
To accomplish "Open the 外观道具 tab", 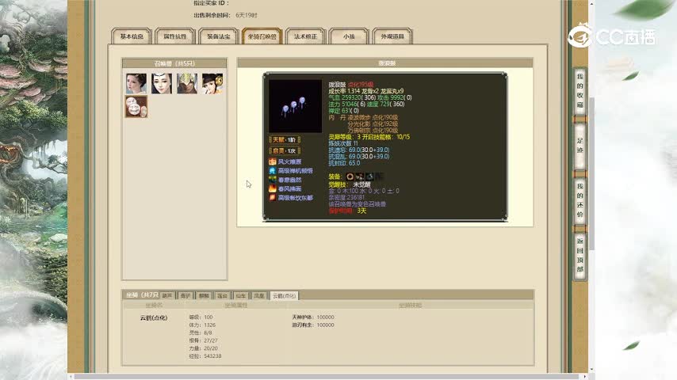I will pos(392,36).
